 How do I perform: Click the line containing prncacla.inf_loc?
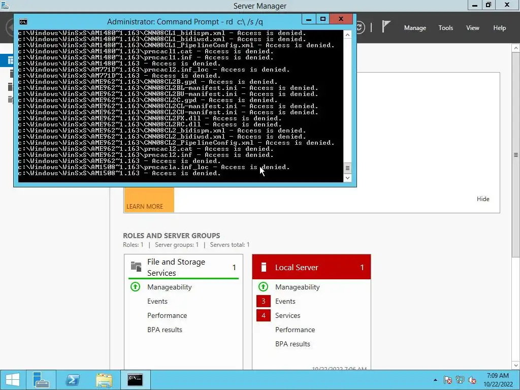(154, 167)
